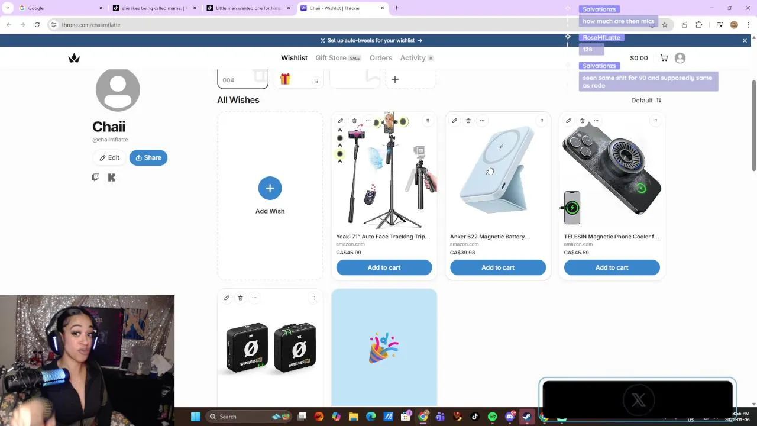
Task: Open more options for Anker 622 wish
Action: (x=482, y=121)
